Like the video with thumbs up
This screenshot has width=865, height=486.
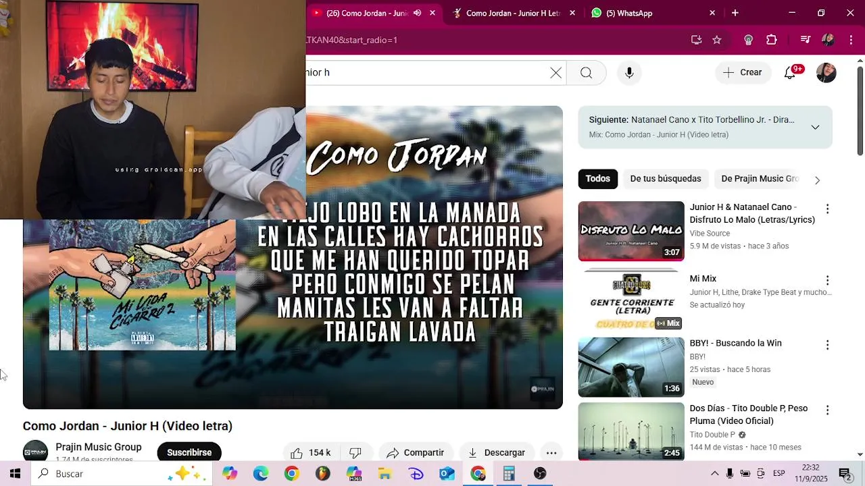click(310, 452)
